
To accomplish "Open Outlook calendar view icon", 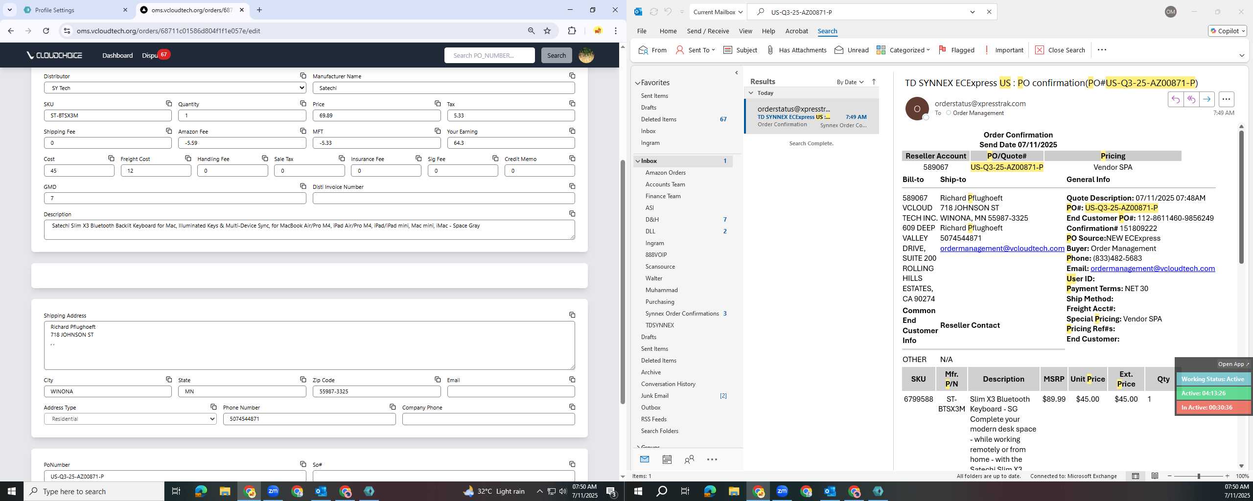I will point(667,459).
